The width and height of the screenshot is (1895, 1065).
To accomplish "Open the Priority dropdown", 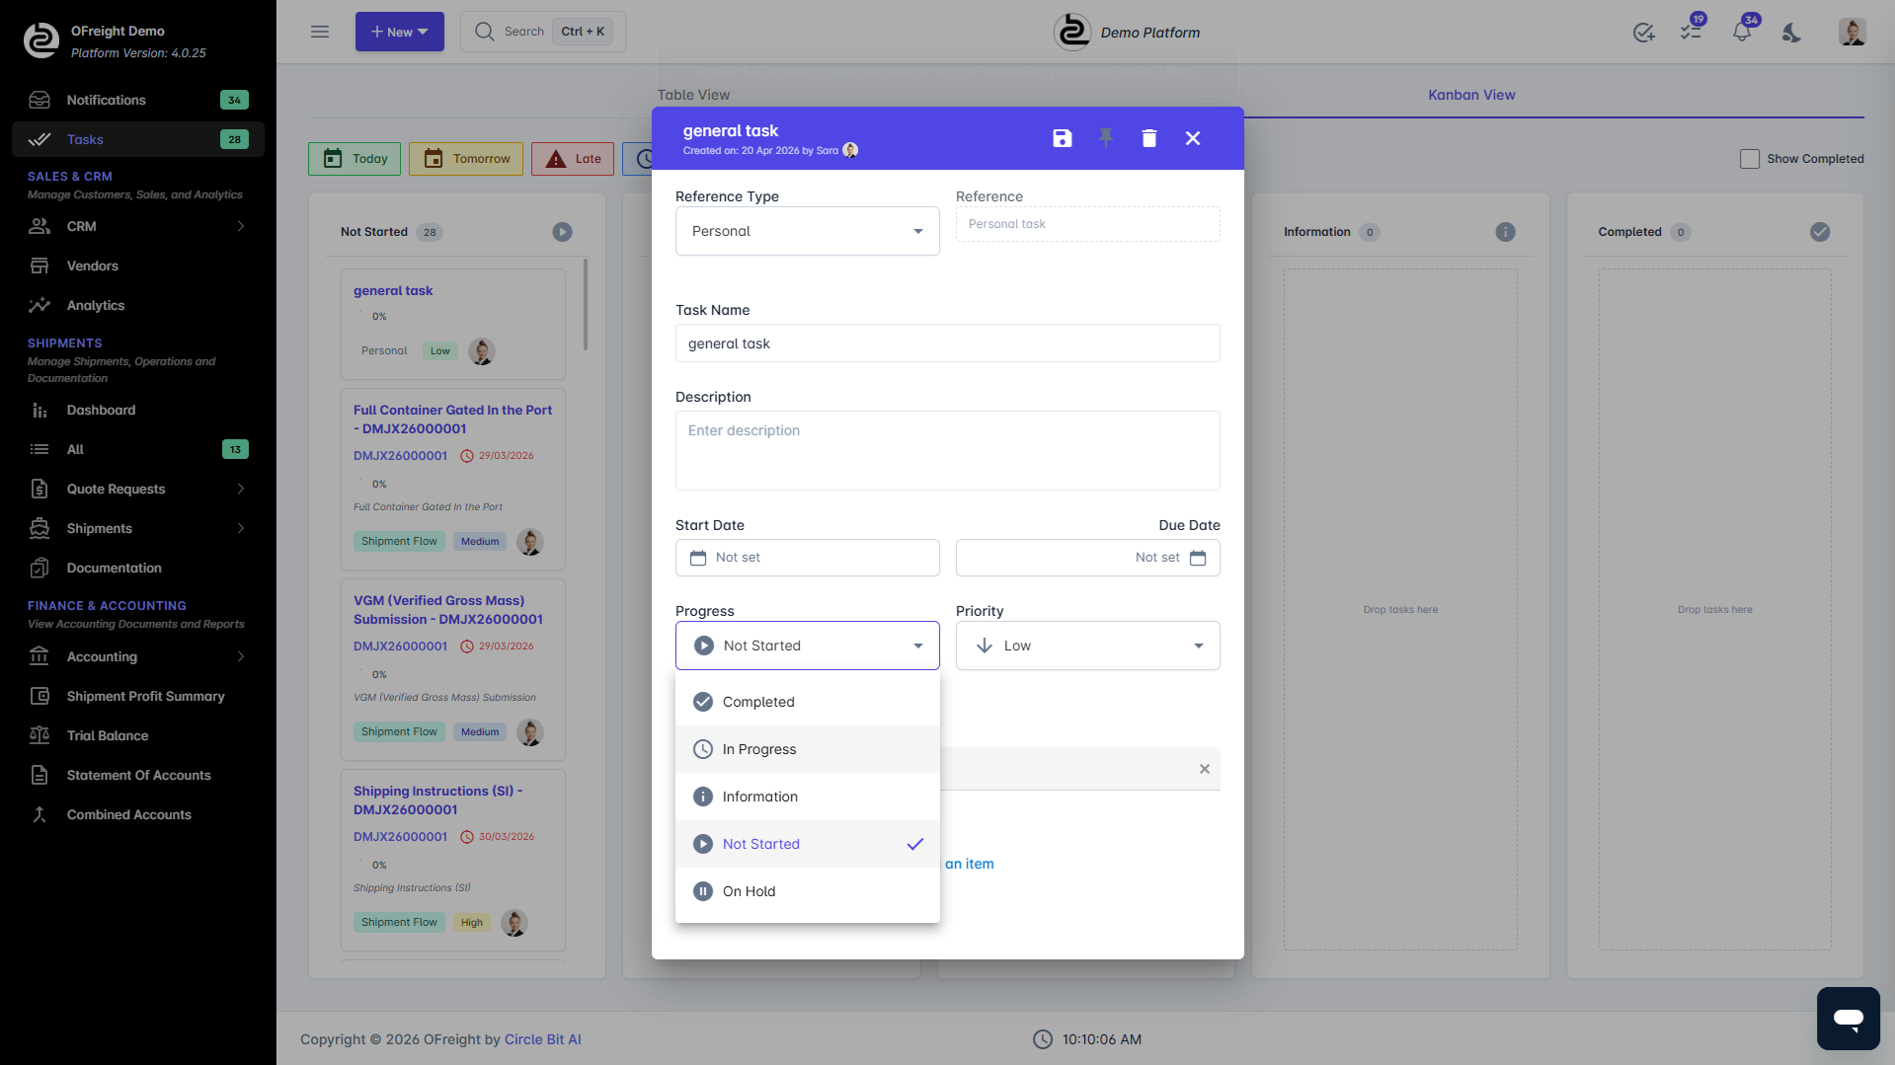I will [x=1087, y=646].
